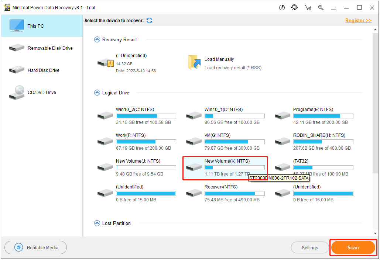Select Removable Disk Drive in the sidebar

pyautogui.click(x=42, y=48)
